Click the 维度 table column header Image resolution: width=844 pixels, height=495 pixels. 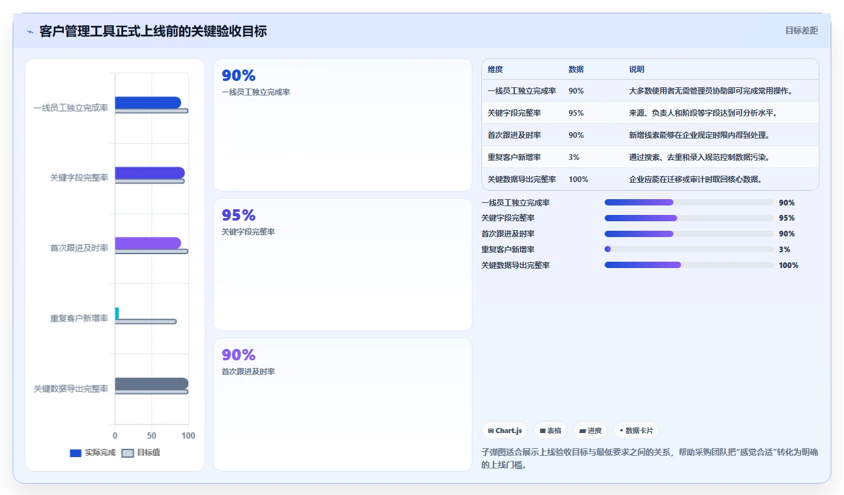(495, 70)
